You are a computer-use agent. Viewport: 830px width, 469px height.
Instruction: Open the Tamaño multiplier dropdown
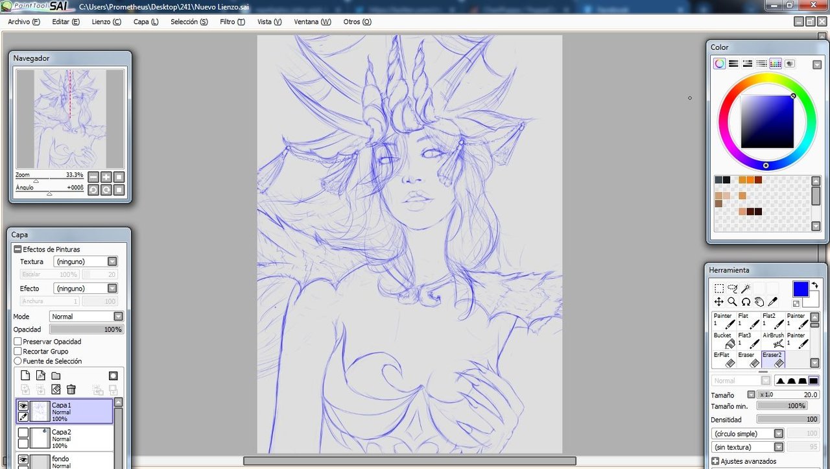pos(751,394)
